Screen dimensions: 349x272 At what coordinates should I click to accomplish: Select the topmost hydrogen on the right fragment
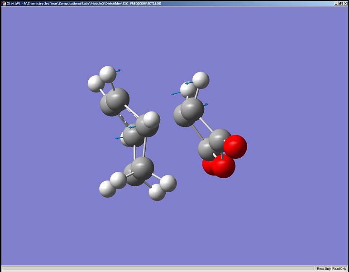tap(201, 80)
